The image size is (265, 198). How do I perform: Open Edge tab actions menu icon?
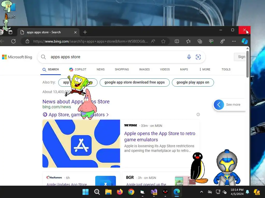pyautogui.click(x=10, y=32)
